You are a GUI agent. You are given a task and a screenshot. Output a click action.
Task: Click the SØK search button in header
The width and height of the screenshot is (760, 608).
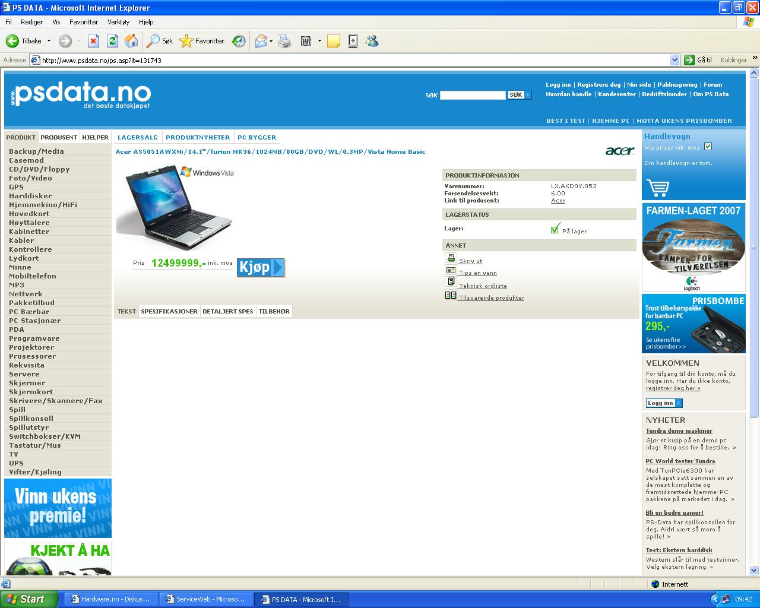coord(518,95)
